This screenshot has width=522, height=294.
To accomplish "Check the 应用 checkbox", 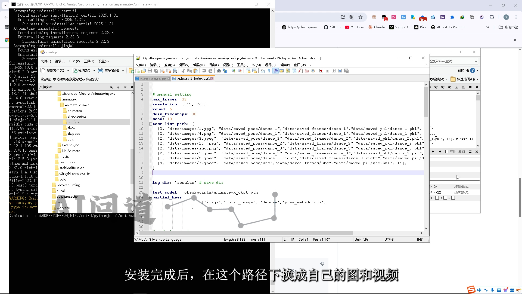I will pos(447,152).
